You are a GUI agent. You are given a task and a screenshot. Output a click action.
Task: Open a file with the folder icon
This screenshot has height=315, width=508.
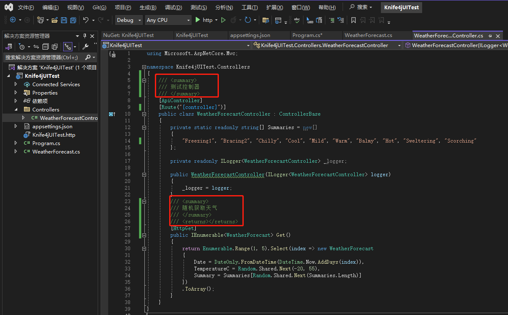55,20
